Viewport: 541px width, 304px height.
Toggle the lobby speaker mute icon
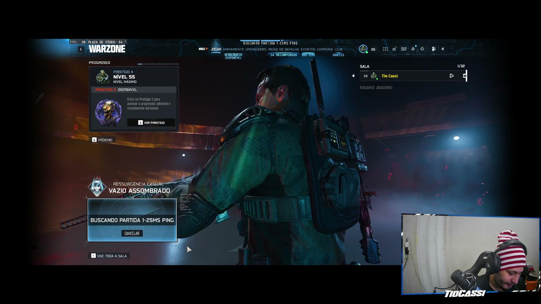point(354,76)
